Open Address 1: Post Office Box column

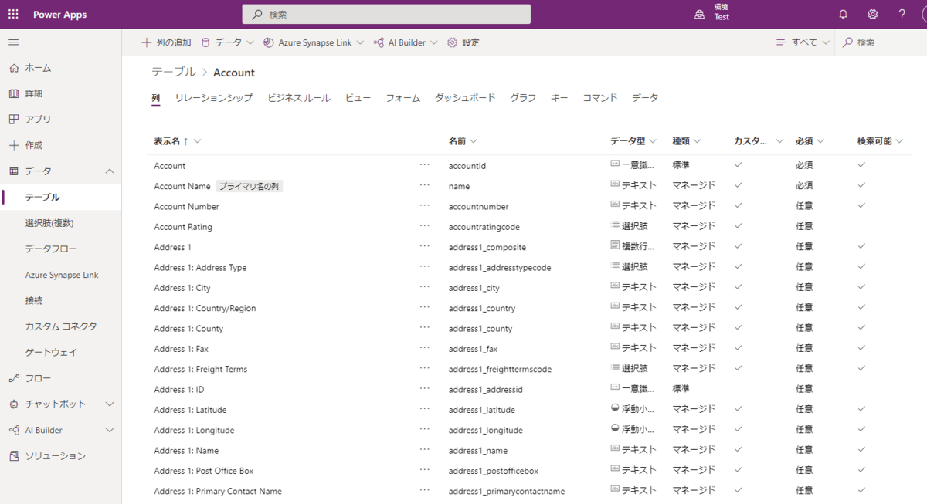click(203, 471)
